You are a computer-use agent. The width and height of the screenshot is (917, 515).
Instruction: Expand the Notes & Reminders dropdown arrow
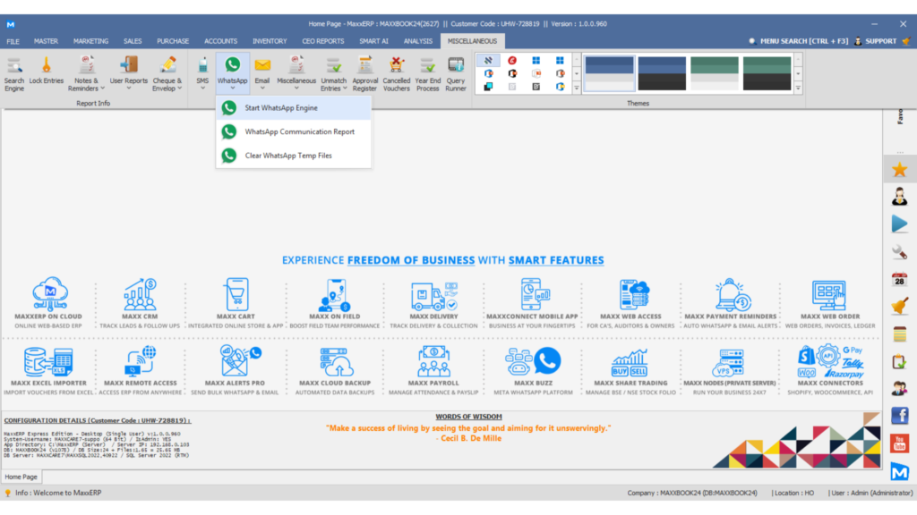[x=102, y=89]
